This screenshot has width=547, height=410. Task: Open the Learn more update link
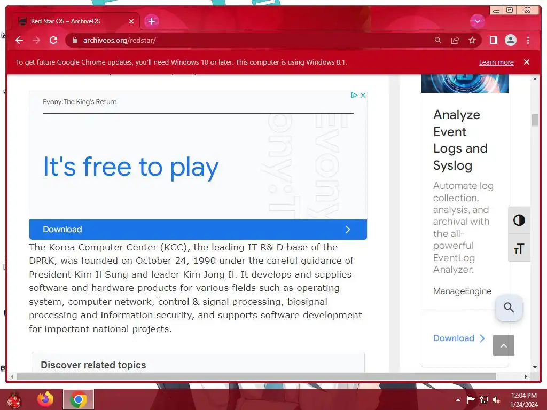(496, 62)
